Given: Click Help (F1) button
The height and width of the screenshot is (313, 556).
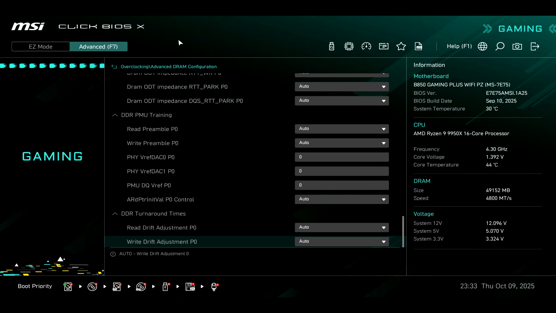Looking at the screenshot, I should click(459, 46).
